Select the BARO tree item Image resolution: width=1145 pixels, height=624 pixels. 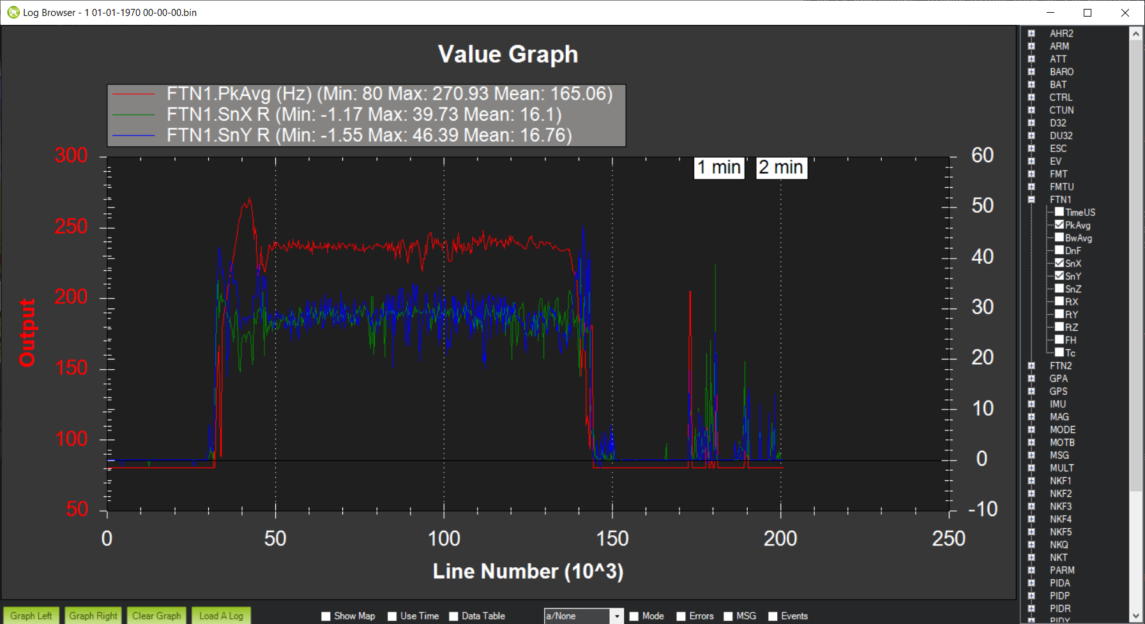point(1061,72)
